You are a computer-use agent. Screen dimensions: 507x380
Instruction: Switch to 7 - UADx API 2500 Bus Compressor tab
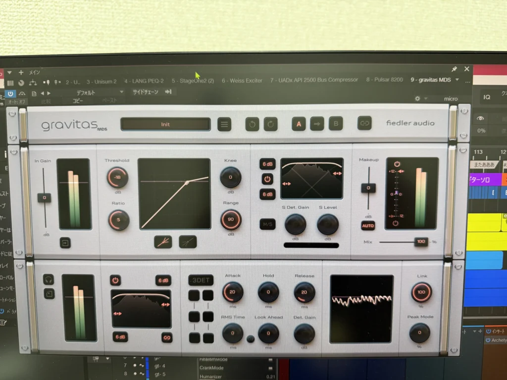click(x=314, y=80)
